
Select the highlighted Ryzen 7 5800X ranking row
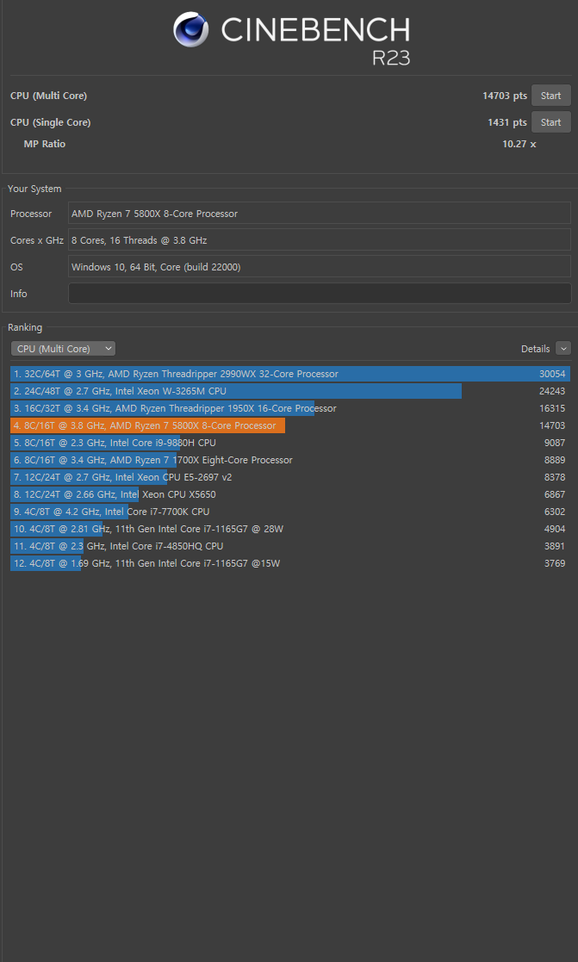(290, 425)
